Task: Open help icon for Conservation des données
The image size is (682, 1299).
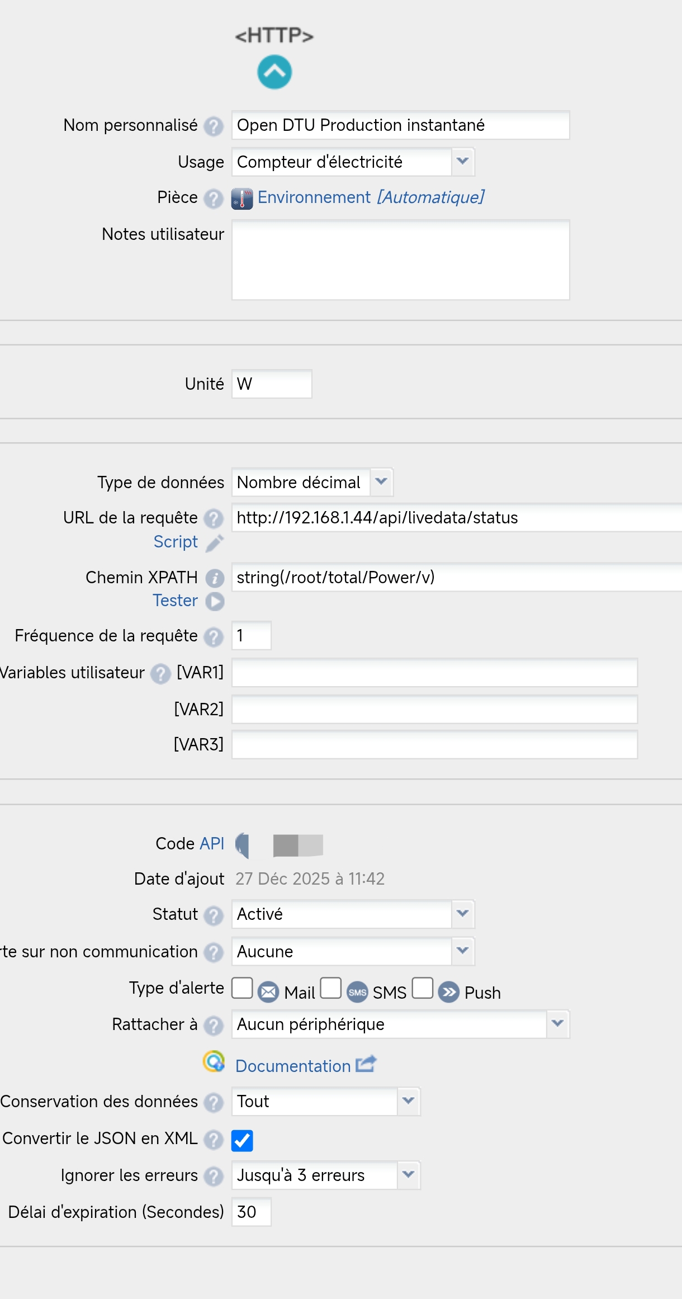Action: click(x=213, y=1103)
